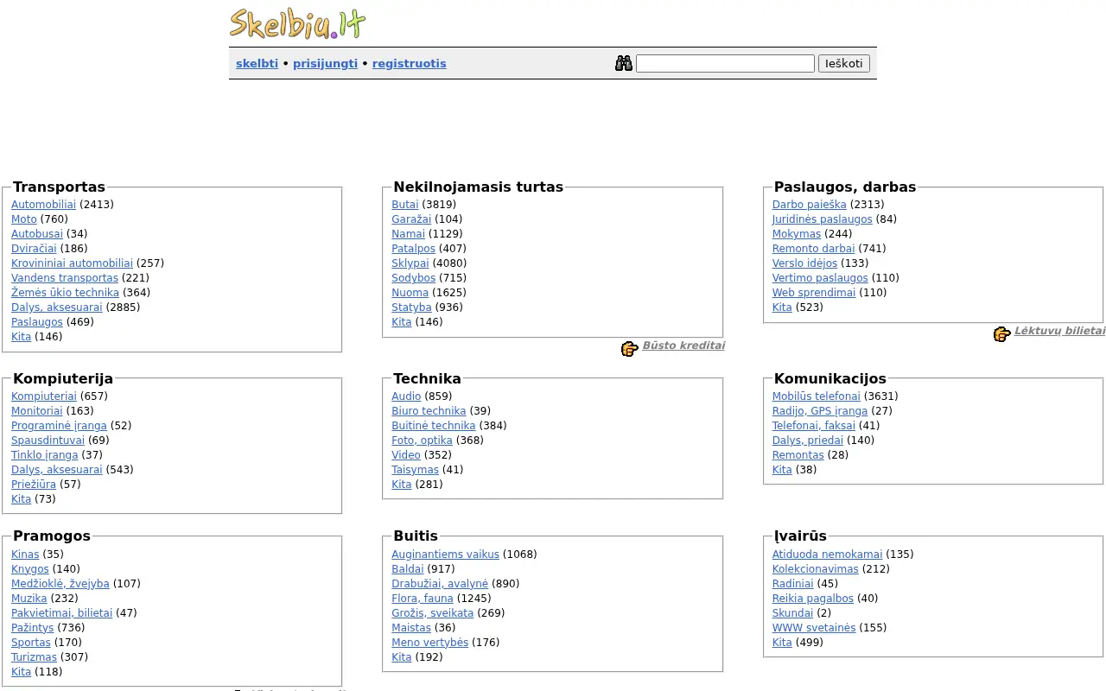Open Atiduoda nemokamai listings
1106x691 pixels.
(828, 555)
